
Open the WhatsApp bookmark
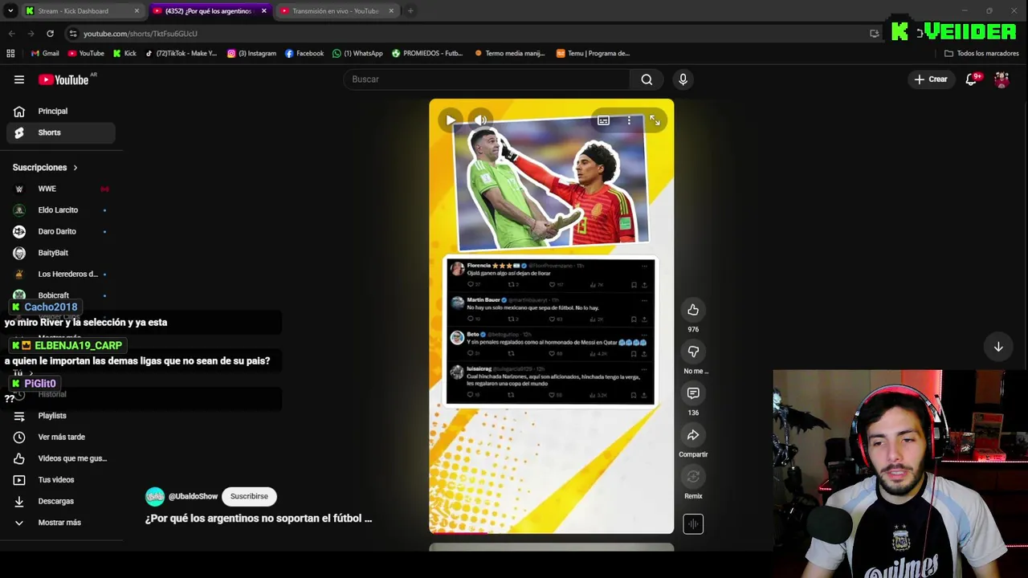pos(357,54)
